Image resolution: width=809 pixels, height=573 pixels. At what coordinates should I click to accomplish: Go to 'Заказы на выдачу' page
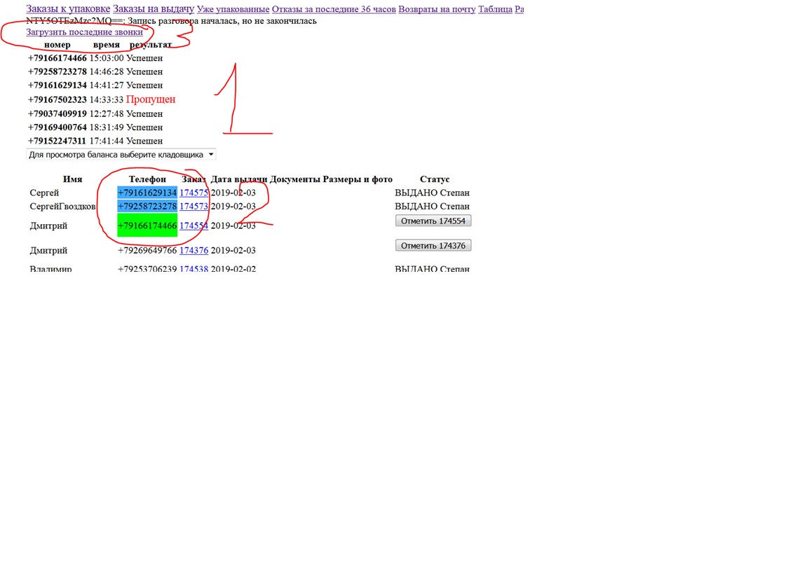[153, 9]
